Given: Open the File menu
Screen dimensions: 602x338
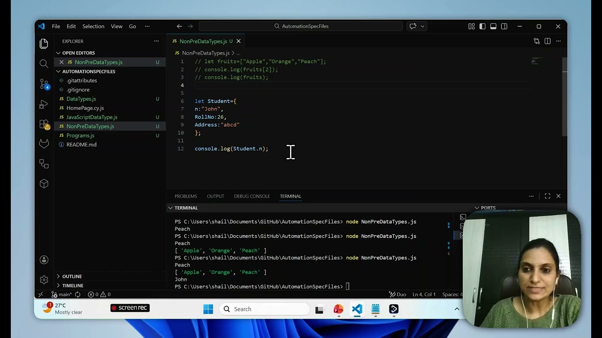Looking at the screenshot, I should point(56,26).
